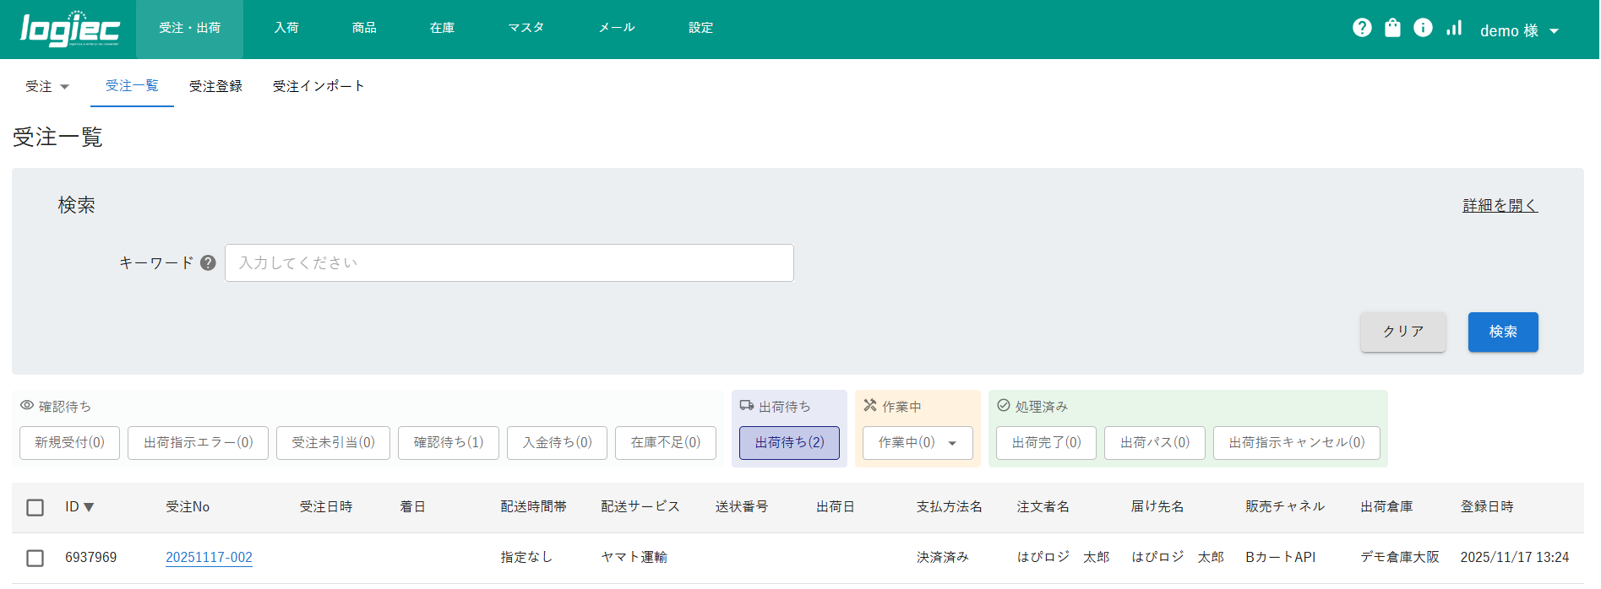Check the box for order 6937969
This screenshot has height=589, width=1601.
35,558
